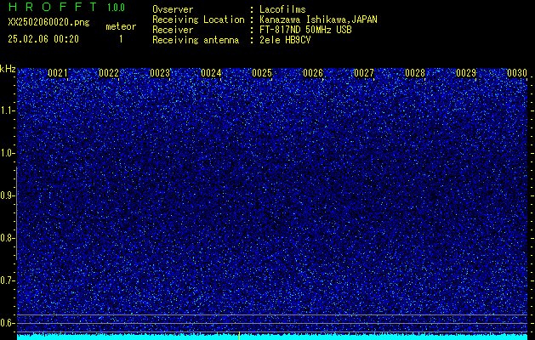
Task: Click the gray vertical range bar beside frequency axis
Action: coord(16,213)
